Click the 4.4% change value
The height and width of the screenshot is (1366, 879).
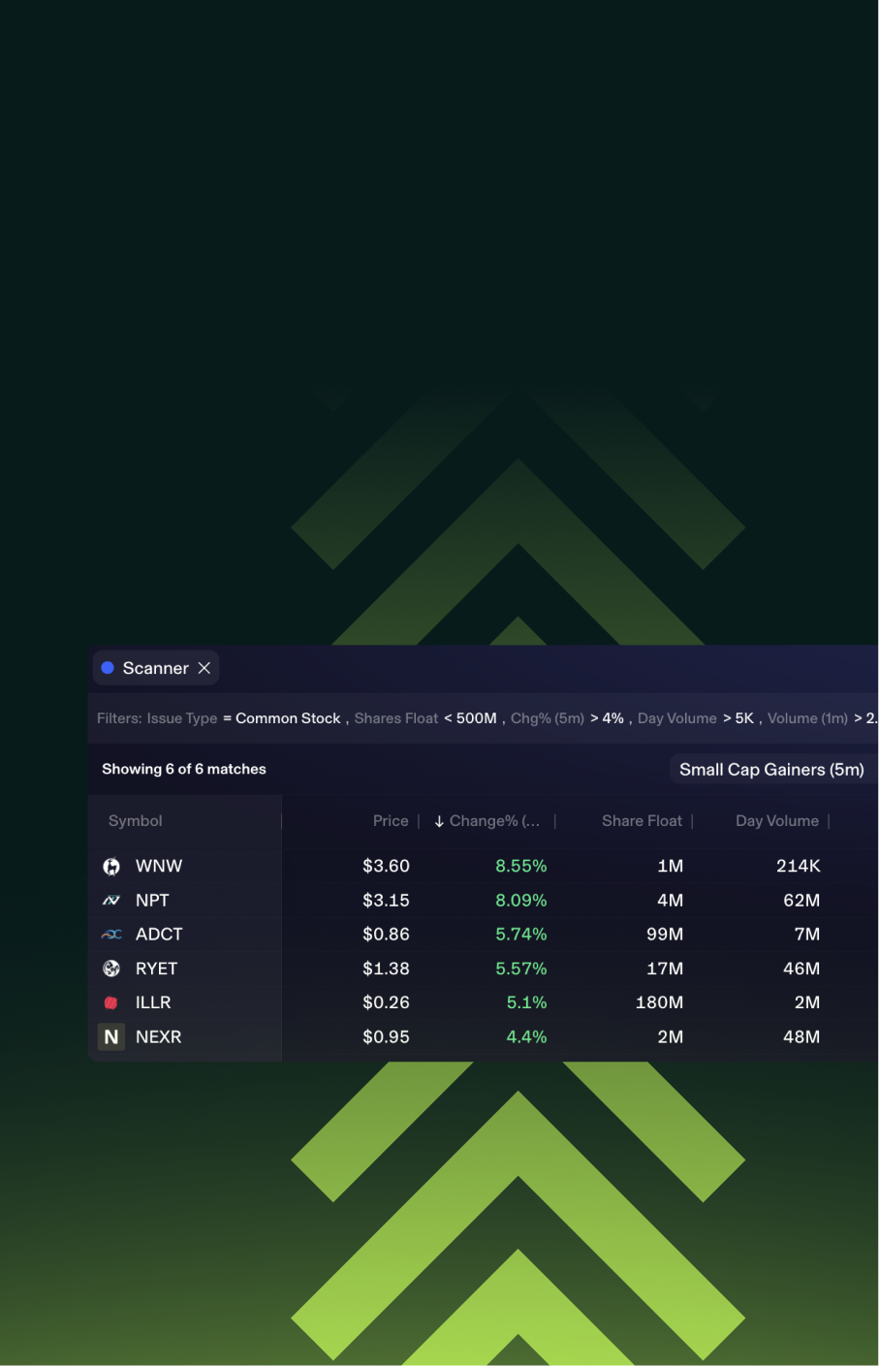point(527,1037)
